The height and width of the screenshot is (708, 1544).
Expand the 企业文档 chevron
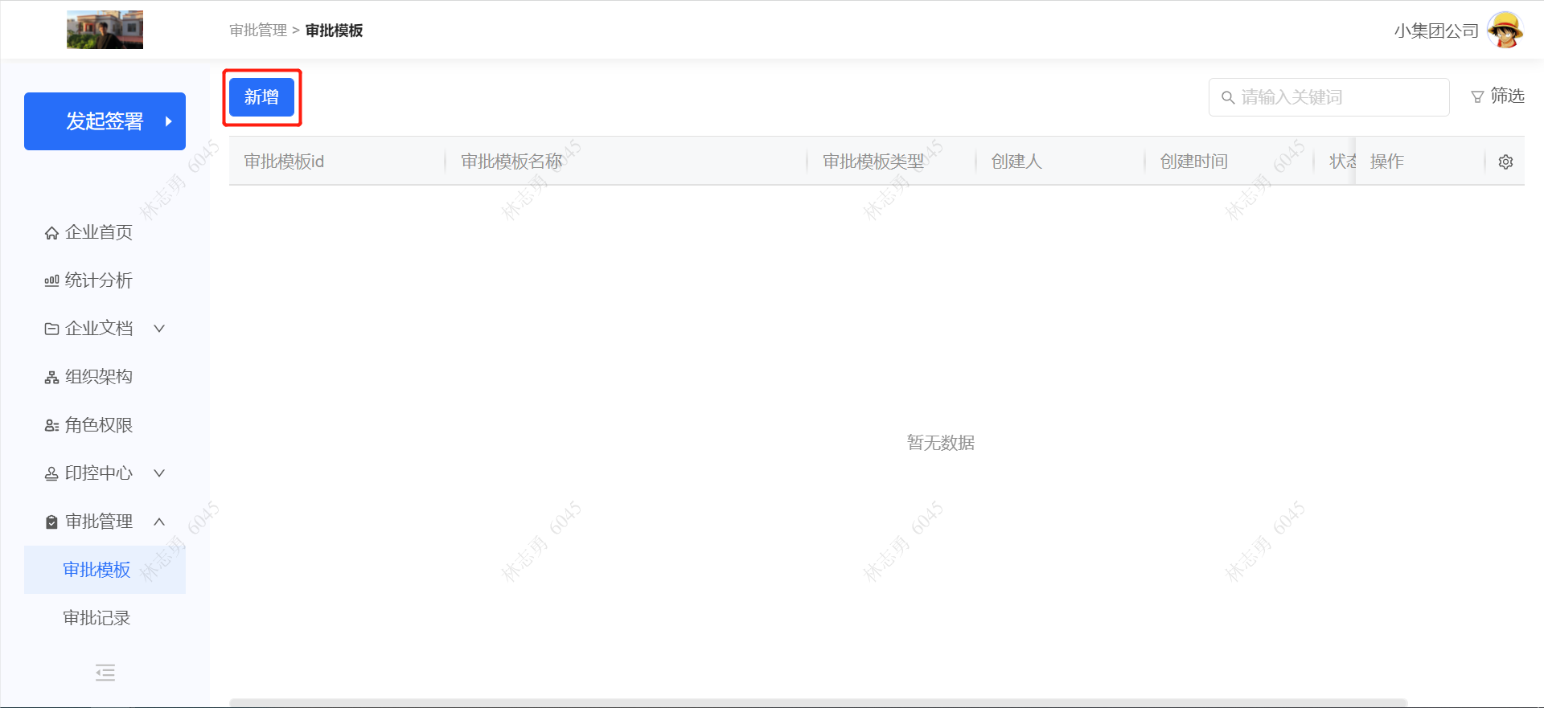click(x=159, y=329)
